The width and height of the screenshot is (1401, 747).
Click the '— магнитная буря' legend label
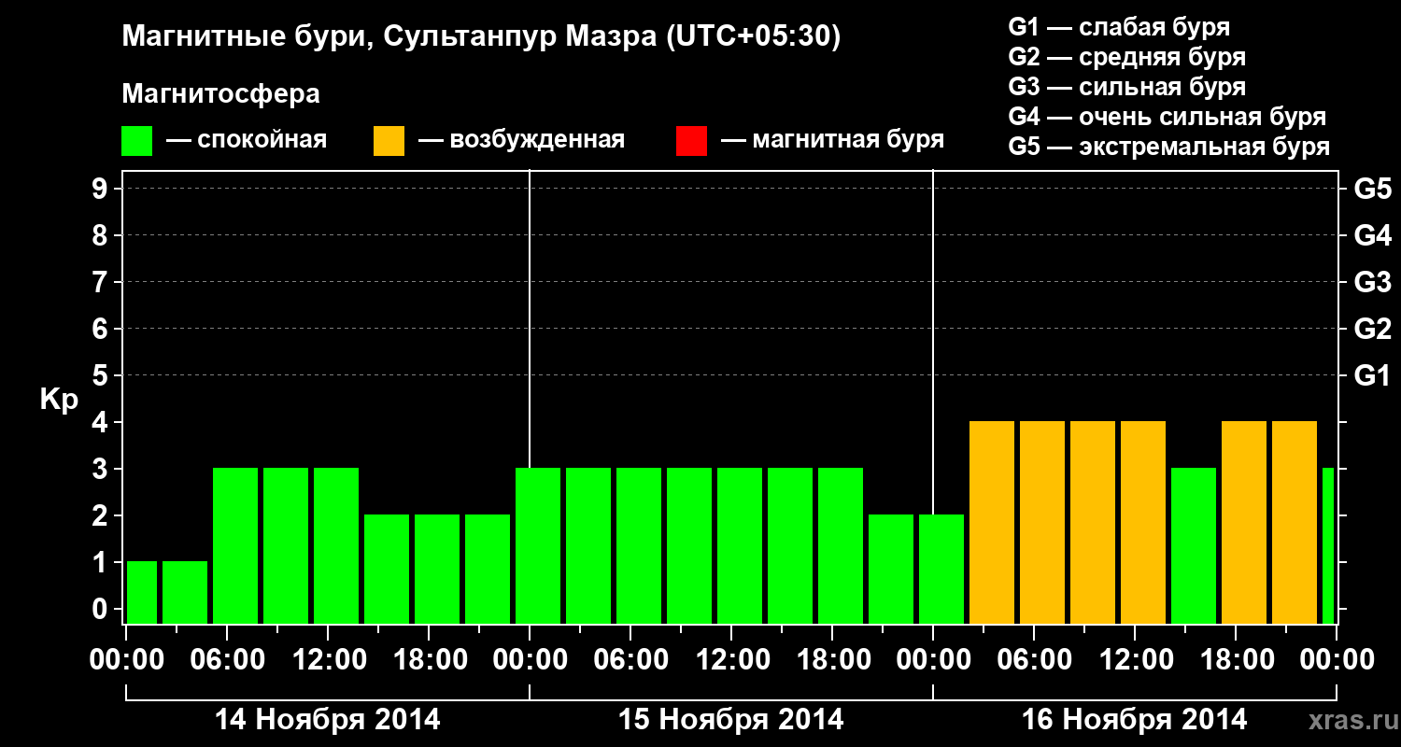pyautogui.click(x=833, y=140)
